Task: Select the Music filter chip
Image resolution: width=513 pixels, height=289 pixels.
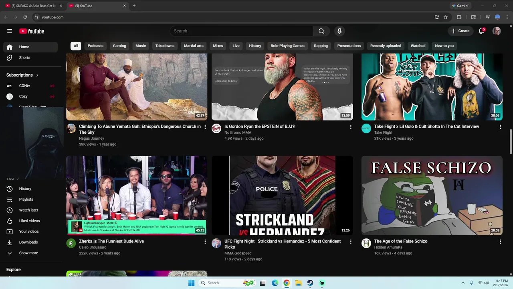Action: (141, 46)
